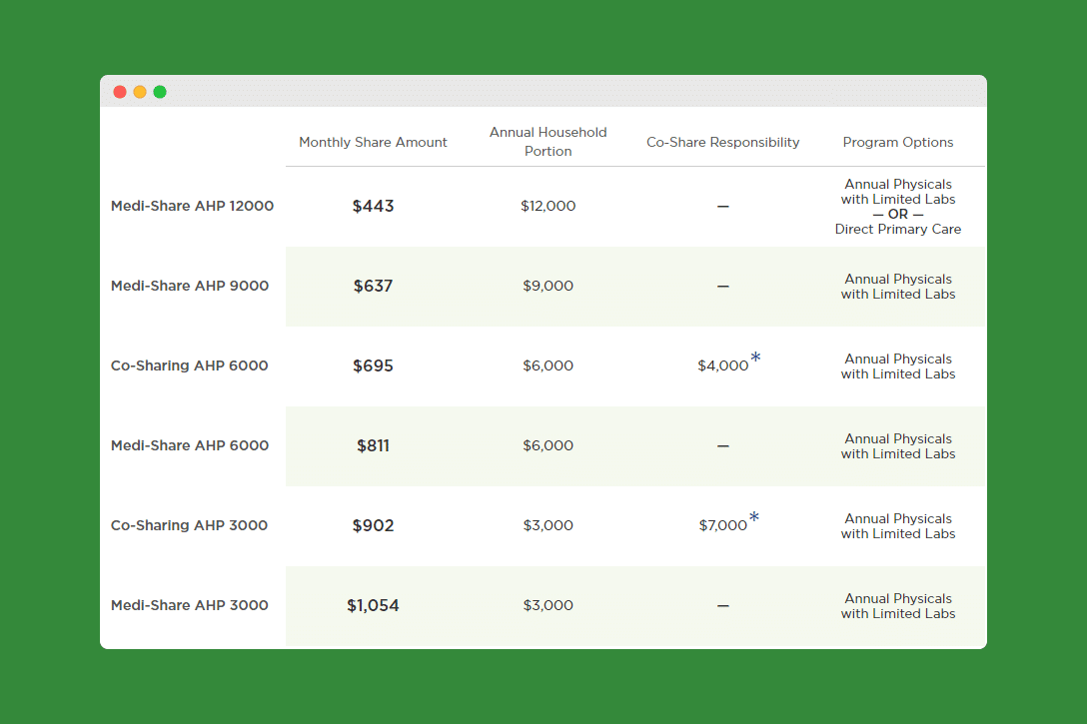Click the yellow minimize window button
Screen dimensions: 1087x724
pos(140,92)
